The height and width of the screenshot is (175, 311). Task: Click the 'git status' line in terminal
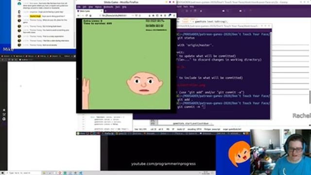pos(186,38)
